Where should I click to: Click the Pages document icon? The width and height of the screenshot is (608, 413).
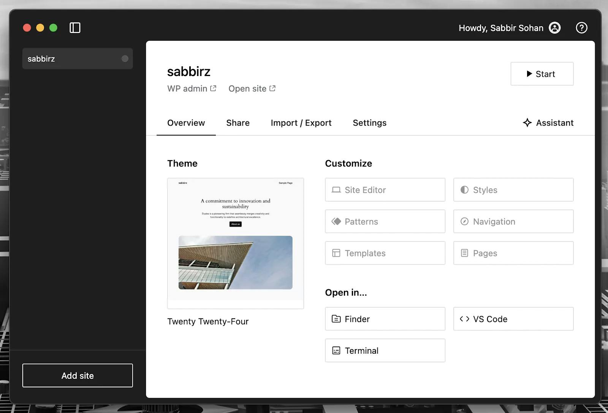[464, 253]
